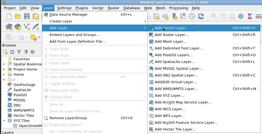This screenshot has width=262, height=134.
Task: Click Remove Layer/Group menu entry
Action: tap(68, 118)
